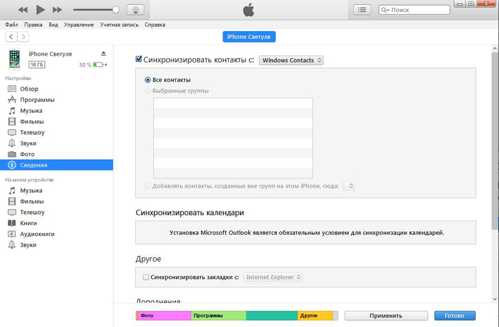Click the Готово button

pyautogui.click(x=455, y=316)
